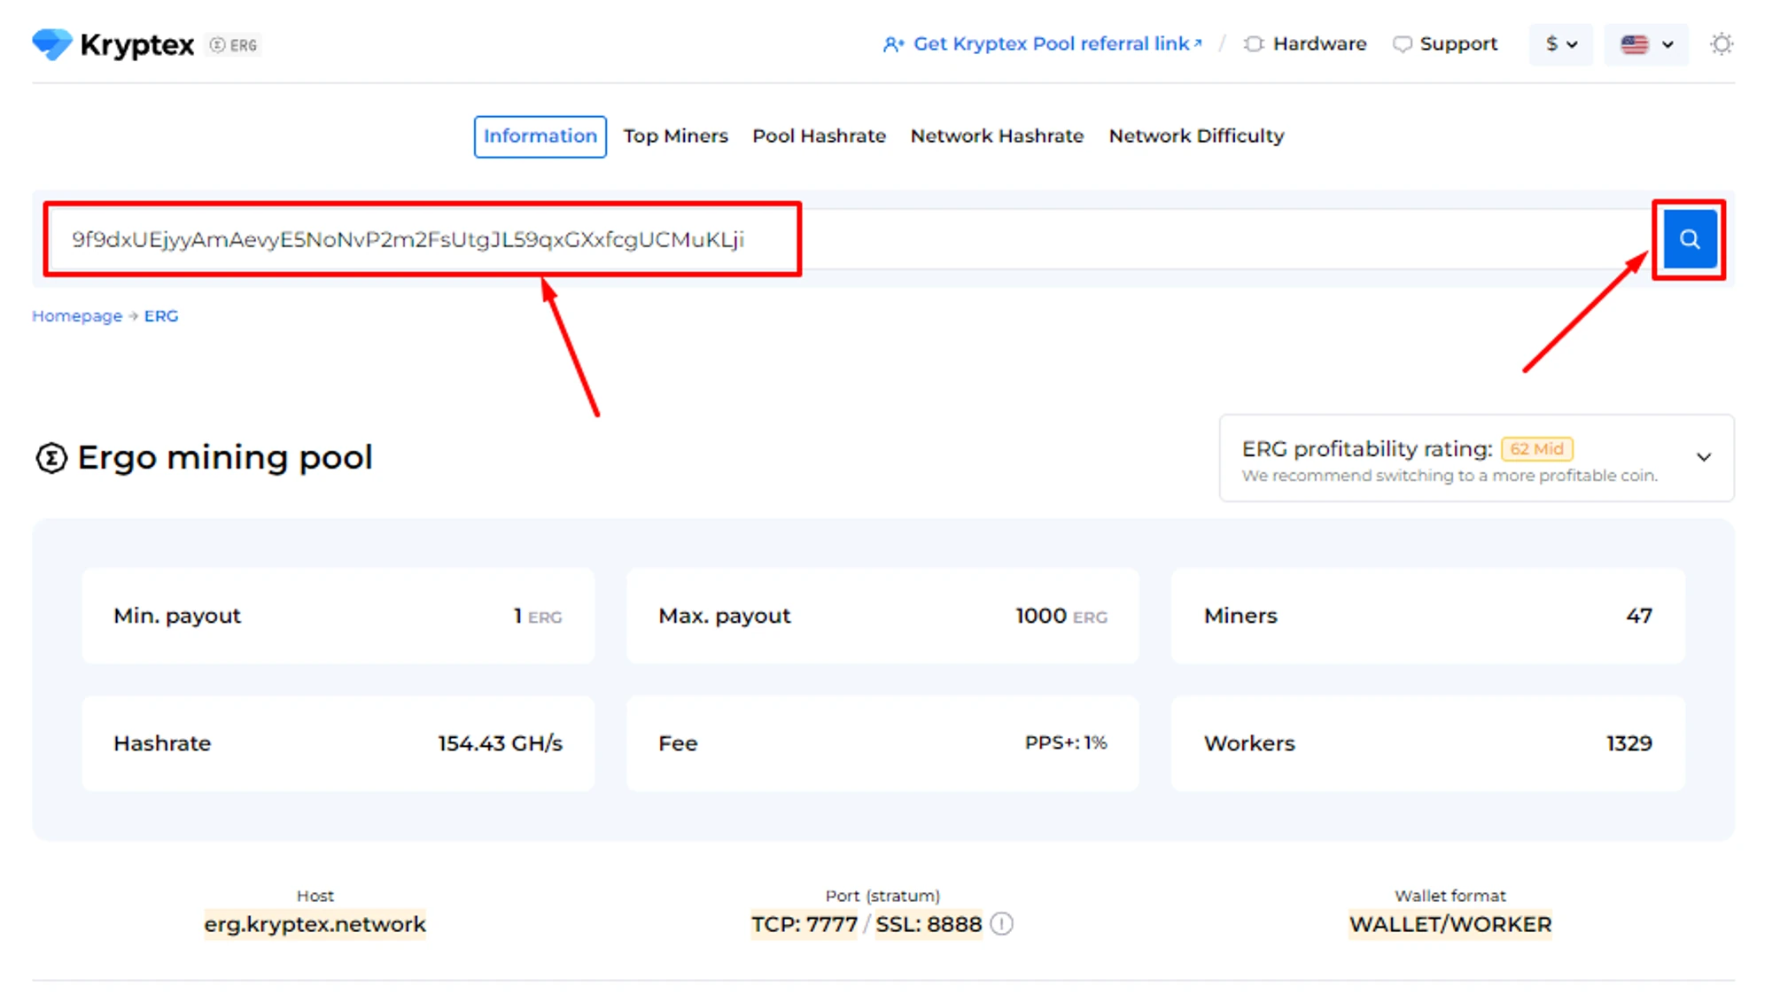This screenshot has height=1002, width=1772.
Task: Click the ERG coin badge near the logo
Action: tap(235, 45)
